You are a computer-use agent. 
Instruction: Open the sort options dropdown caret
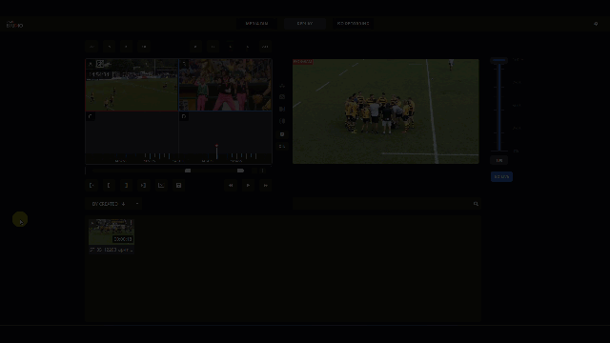(x=137, y=204)
